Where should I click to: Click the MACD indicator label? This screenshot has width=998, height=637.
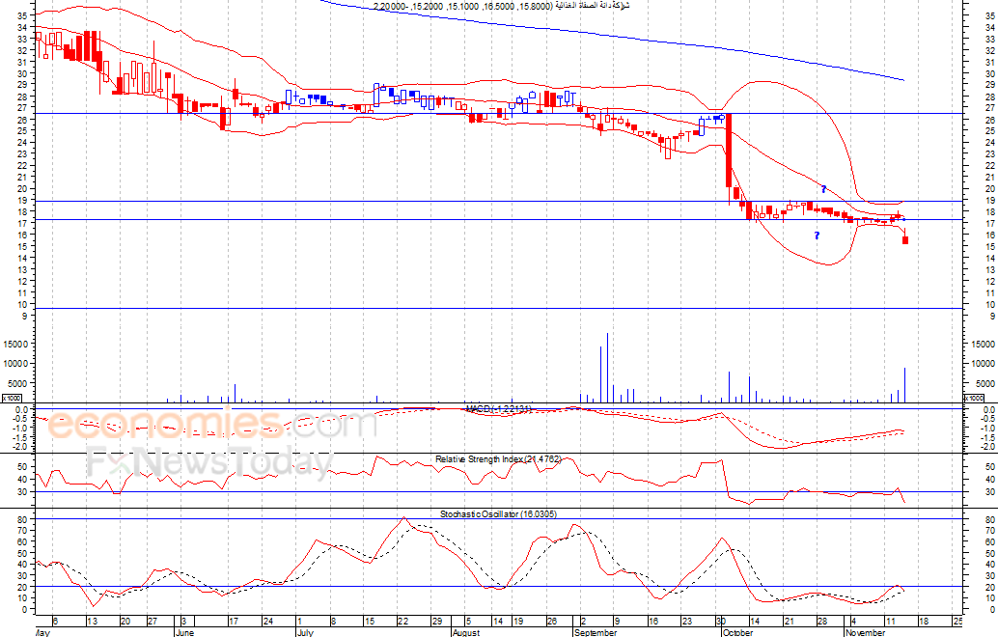tap(499, 409)
